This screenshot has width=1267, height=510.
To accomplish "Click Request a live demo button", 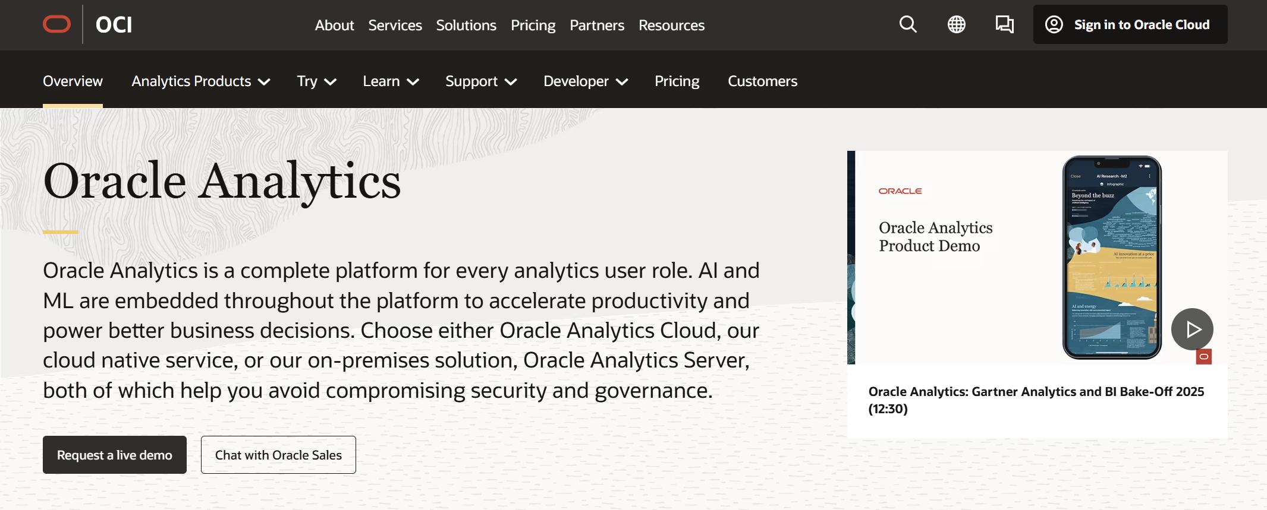I will pyautogui.click(x=115, y=455).
